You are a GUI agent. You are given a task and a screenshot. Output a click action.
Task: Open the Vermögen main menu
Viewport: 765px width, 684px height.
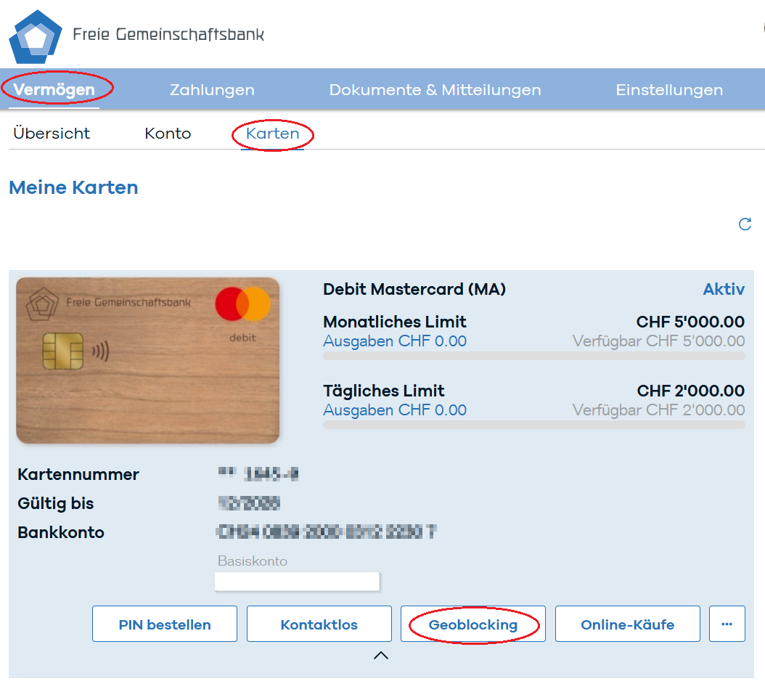54,90
